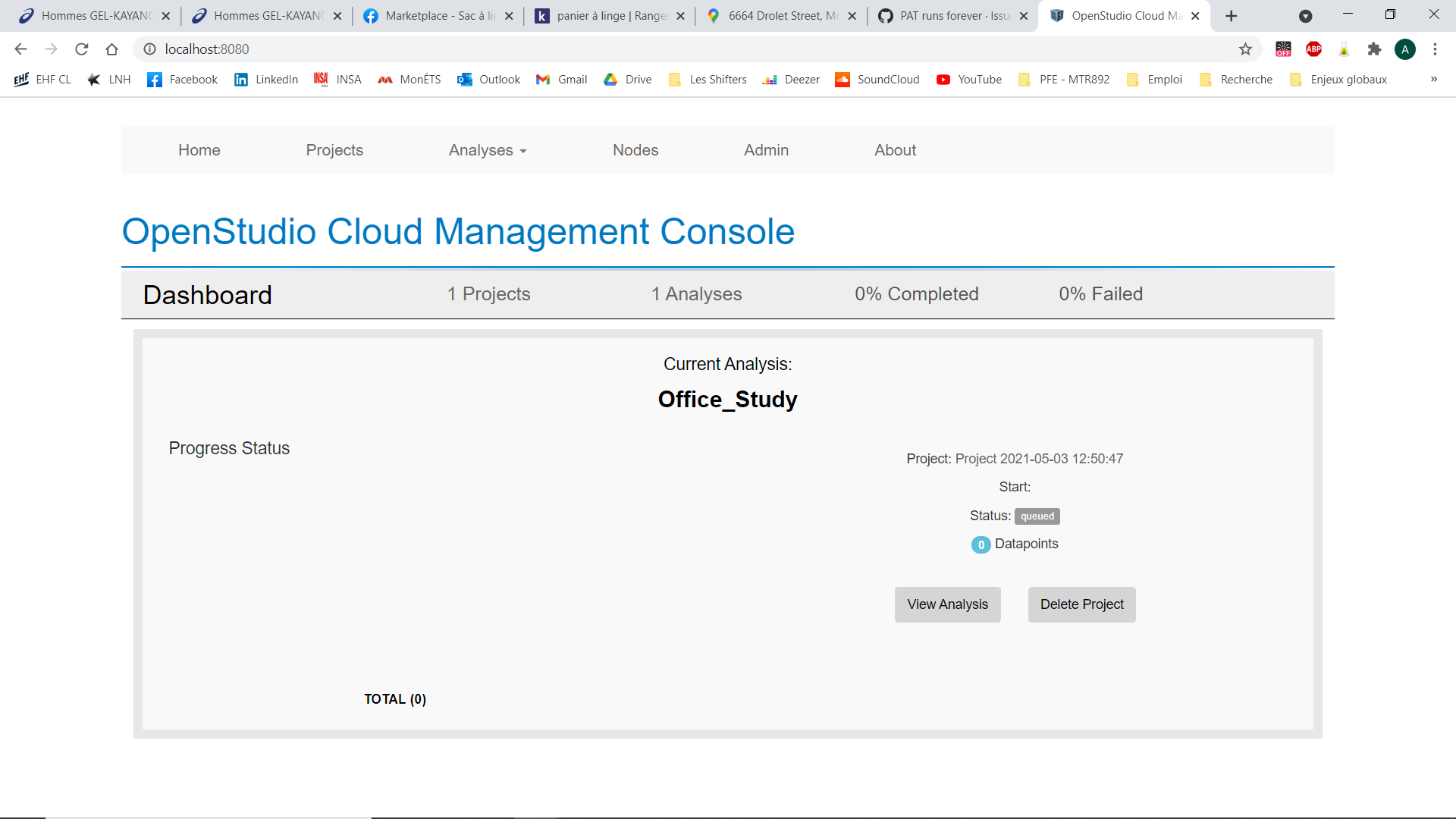
Task: Open the Extensions puzzle icon
Action: pyautogui.click(x=1374, y=49)
